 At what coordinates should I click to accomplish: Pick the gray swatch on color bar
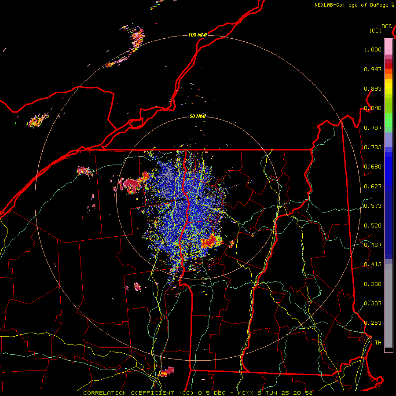tap(389, 306)
